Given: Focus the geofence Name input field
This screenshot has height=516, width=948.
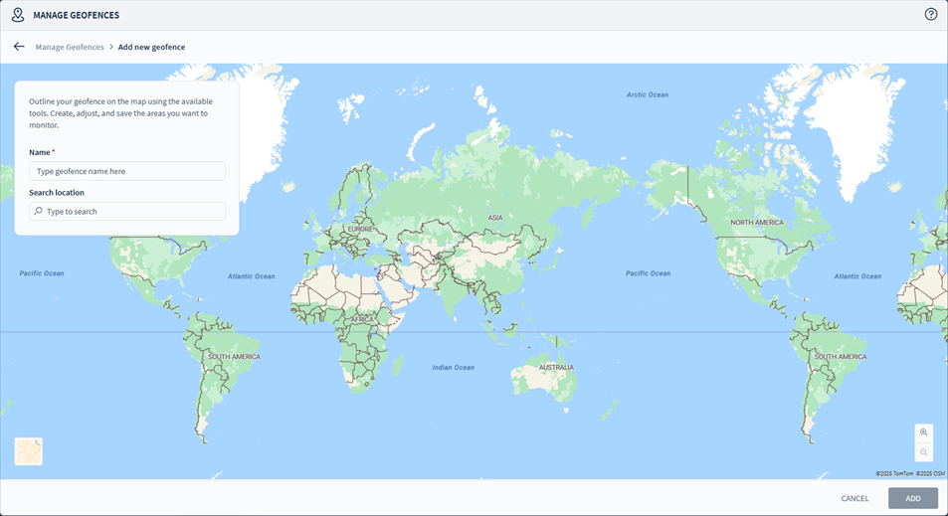Looking at the screenshot, I should pyautogui.click(x=127, y=171).
